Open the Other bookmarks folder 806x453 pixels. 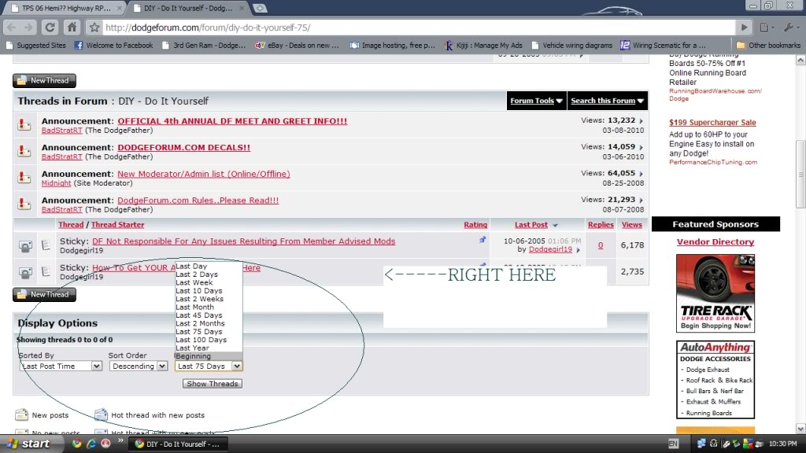pos(768,45)
